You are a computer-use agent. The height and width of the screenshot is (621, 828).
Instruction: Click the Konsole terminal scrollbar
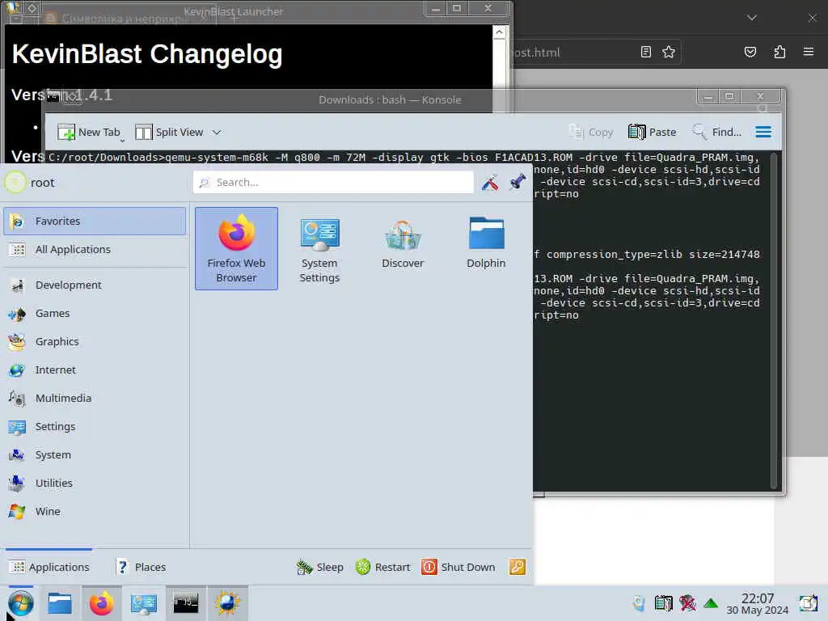point(773,320)
